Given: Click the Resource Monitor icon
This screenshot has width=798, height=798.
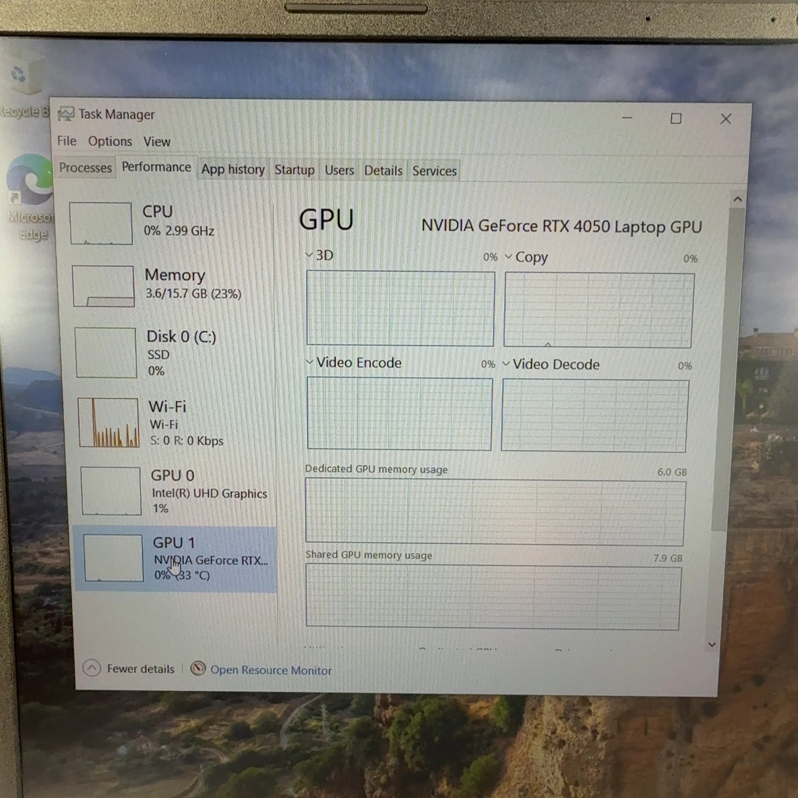Looking at the screenshot, I should coord(198,669).
